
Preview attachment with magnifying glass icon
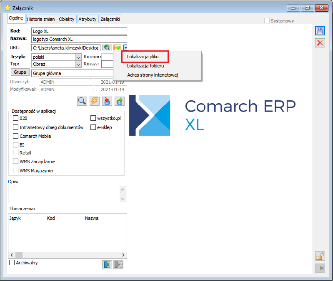pos(82,101)
